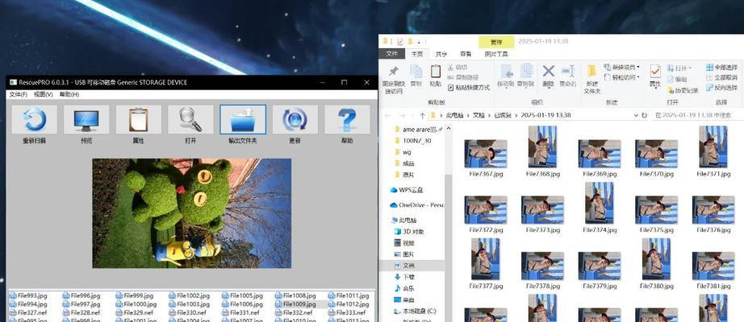This screenshot has height=322, width=744.
Task: Click 复制路径 in the Explorer ribbon
Action: tap(462, 77)
